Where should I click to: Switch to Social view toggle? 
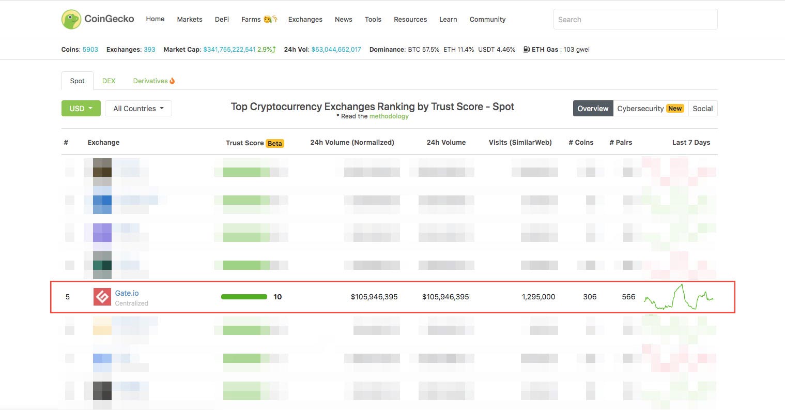tap(702, 109)
